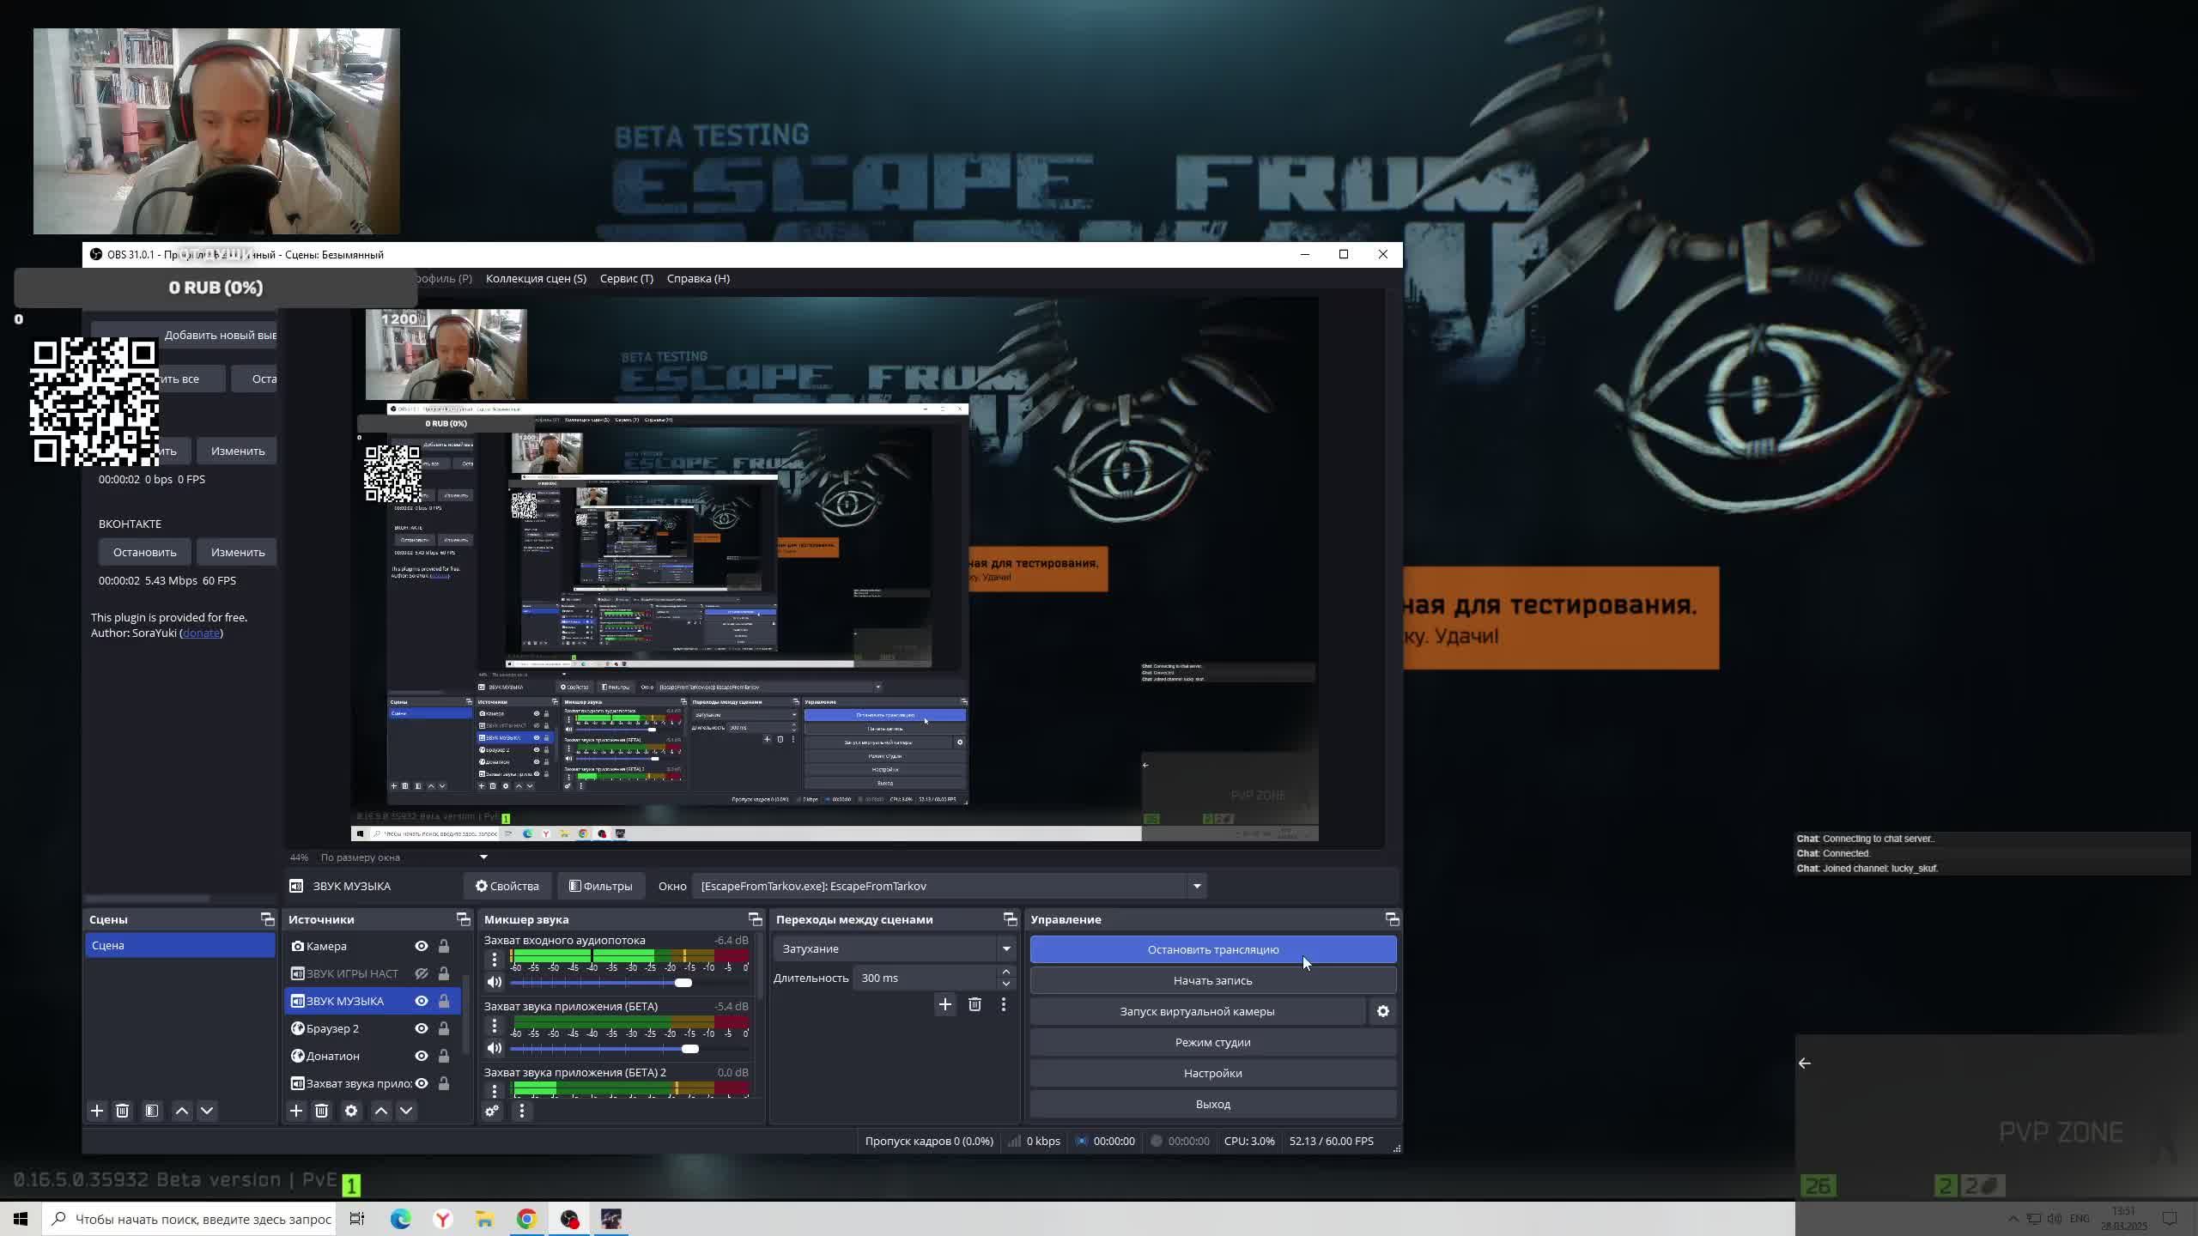Open options dots for Захват звука приложения (БЕТА)
This screenshot has height=1236, width=2198.
[494, 1026]
